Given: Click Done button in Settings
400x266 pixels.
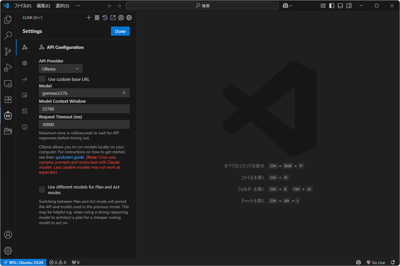Looking at the screenshot, I should [120, 31].
